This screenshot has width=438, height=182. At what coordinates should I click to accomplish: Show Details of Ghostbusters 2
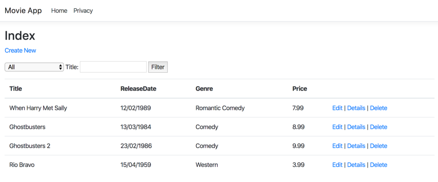pos(356,146)
